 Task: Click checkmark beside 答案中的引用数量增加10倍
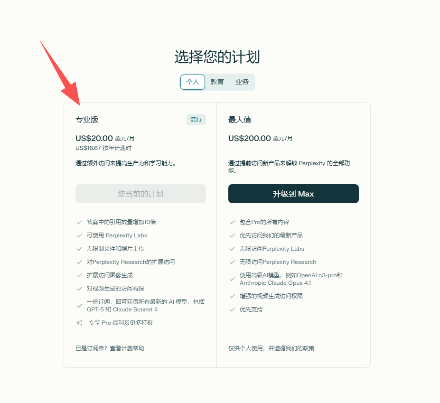point(79,222)
